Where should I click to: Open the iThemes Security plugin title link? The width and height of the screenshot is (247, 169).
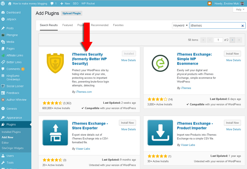tap(89, 59)
